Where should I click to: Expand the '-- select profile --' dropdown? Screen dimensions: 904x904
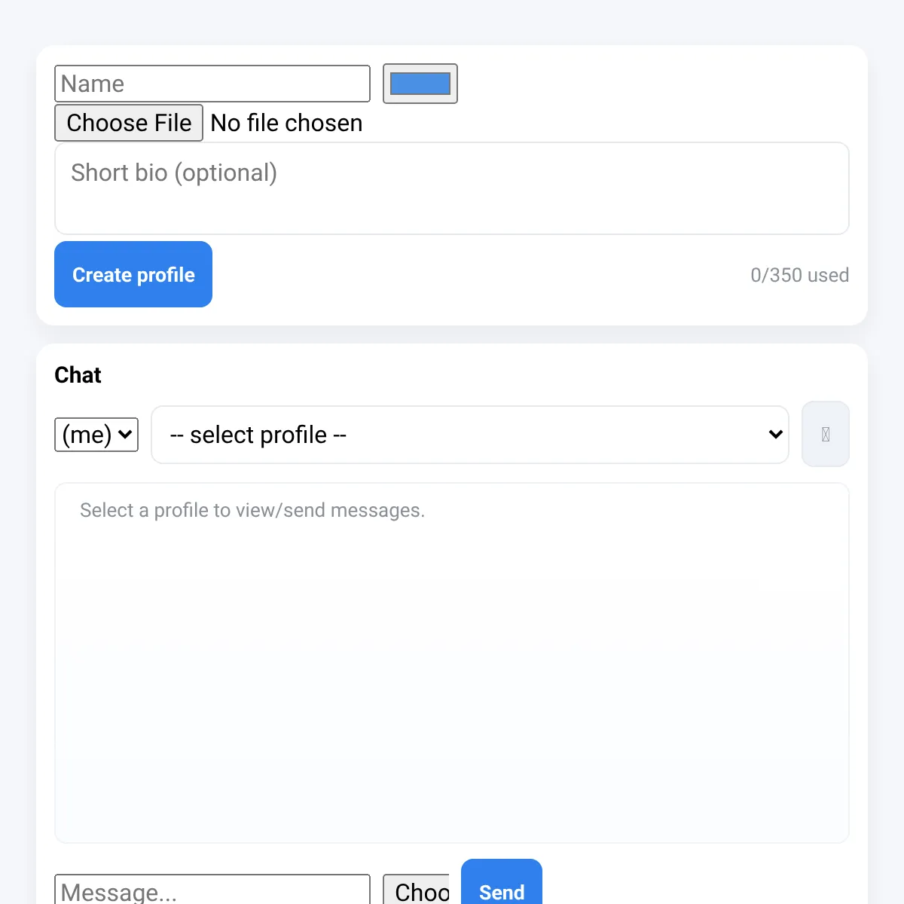[x=470, y=435]
